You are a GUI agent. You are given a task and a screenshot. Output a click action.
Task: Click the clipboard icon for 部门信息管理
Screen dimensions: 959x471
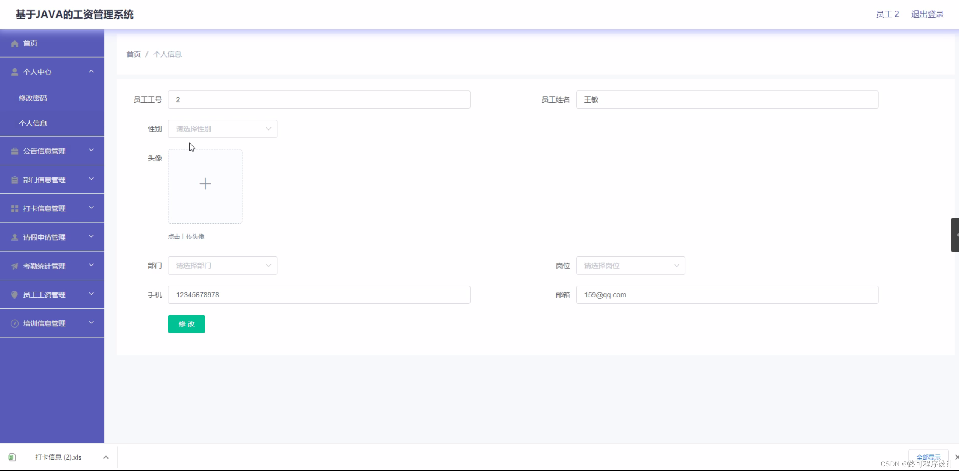(x=15, y=180)
